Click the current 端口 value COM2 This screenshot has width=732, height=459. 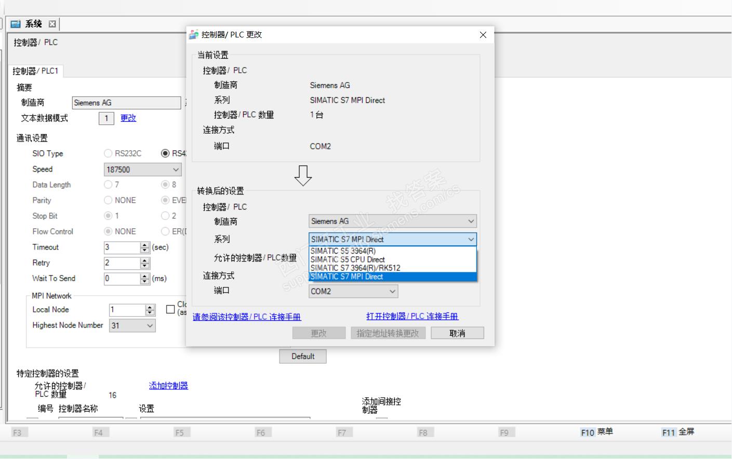click(x=321, y=147)
